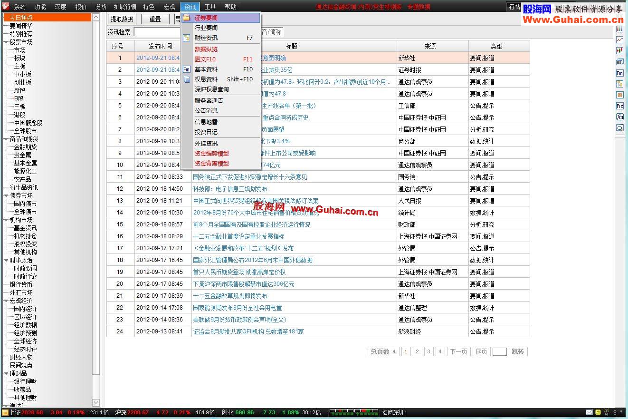This screenshot has height=419, width=628.
Task: Collapse the 宏观经济 tree node
Action: coord(6,301)
